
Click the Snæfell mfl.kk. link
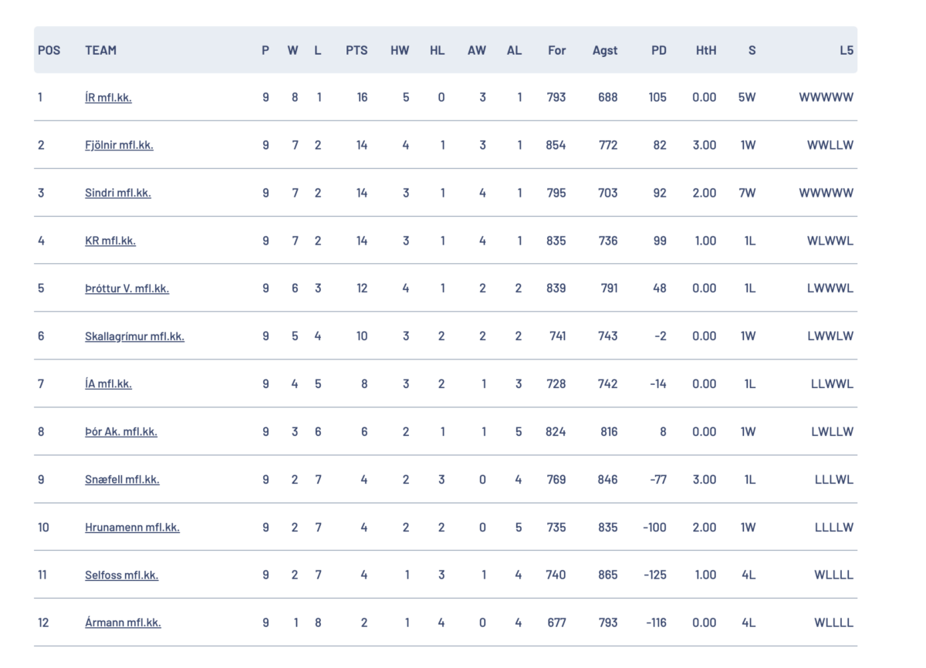tap(122, 480)
